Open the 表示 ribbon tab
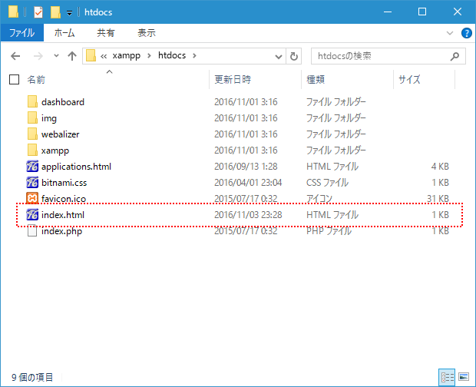 coord(147,33)
